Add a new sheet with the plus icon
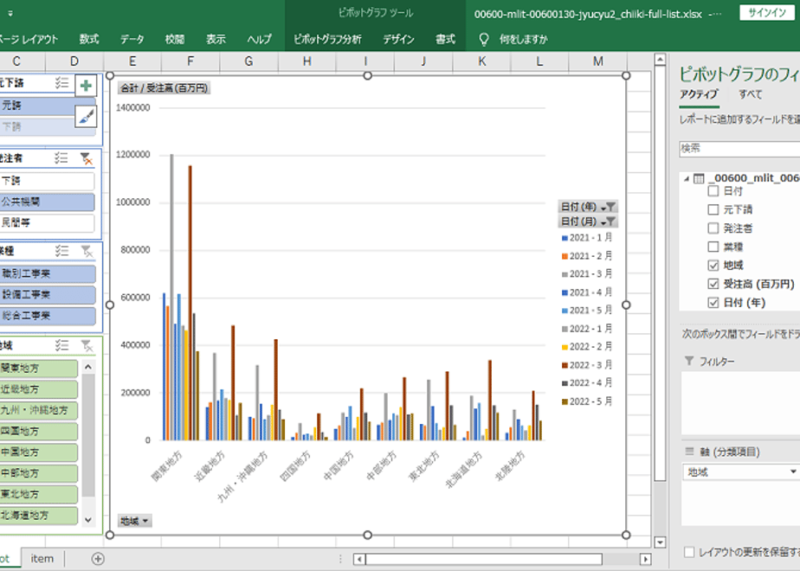The width and height of the screenshot is (800, 571). click(x=98, y=559)
